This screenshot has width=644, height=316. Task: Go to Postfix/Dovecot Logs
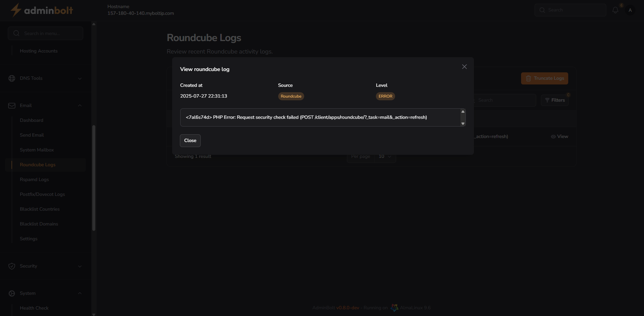pos(42,195)
